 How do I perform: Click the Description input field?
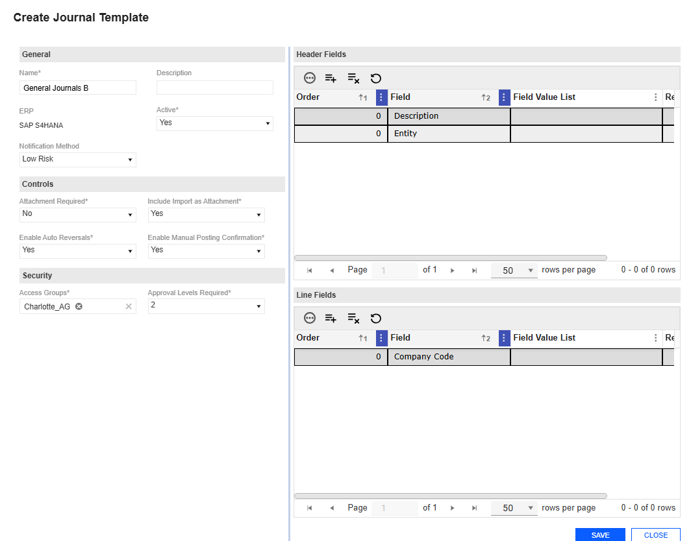click(x=214, y=88)
